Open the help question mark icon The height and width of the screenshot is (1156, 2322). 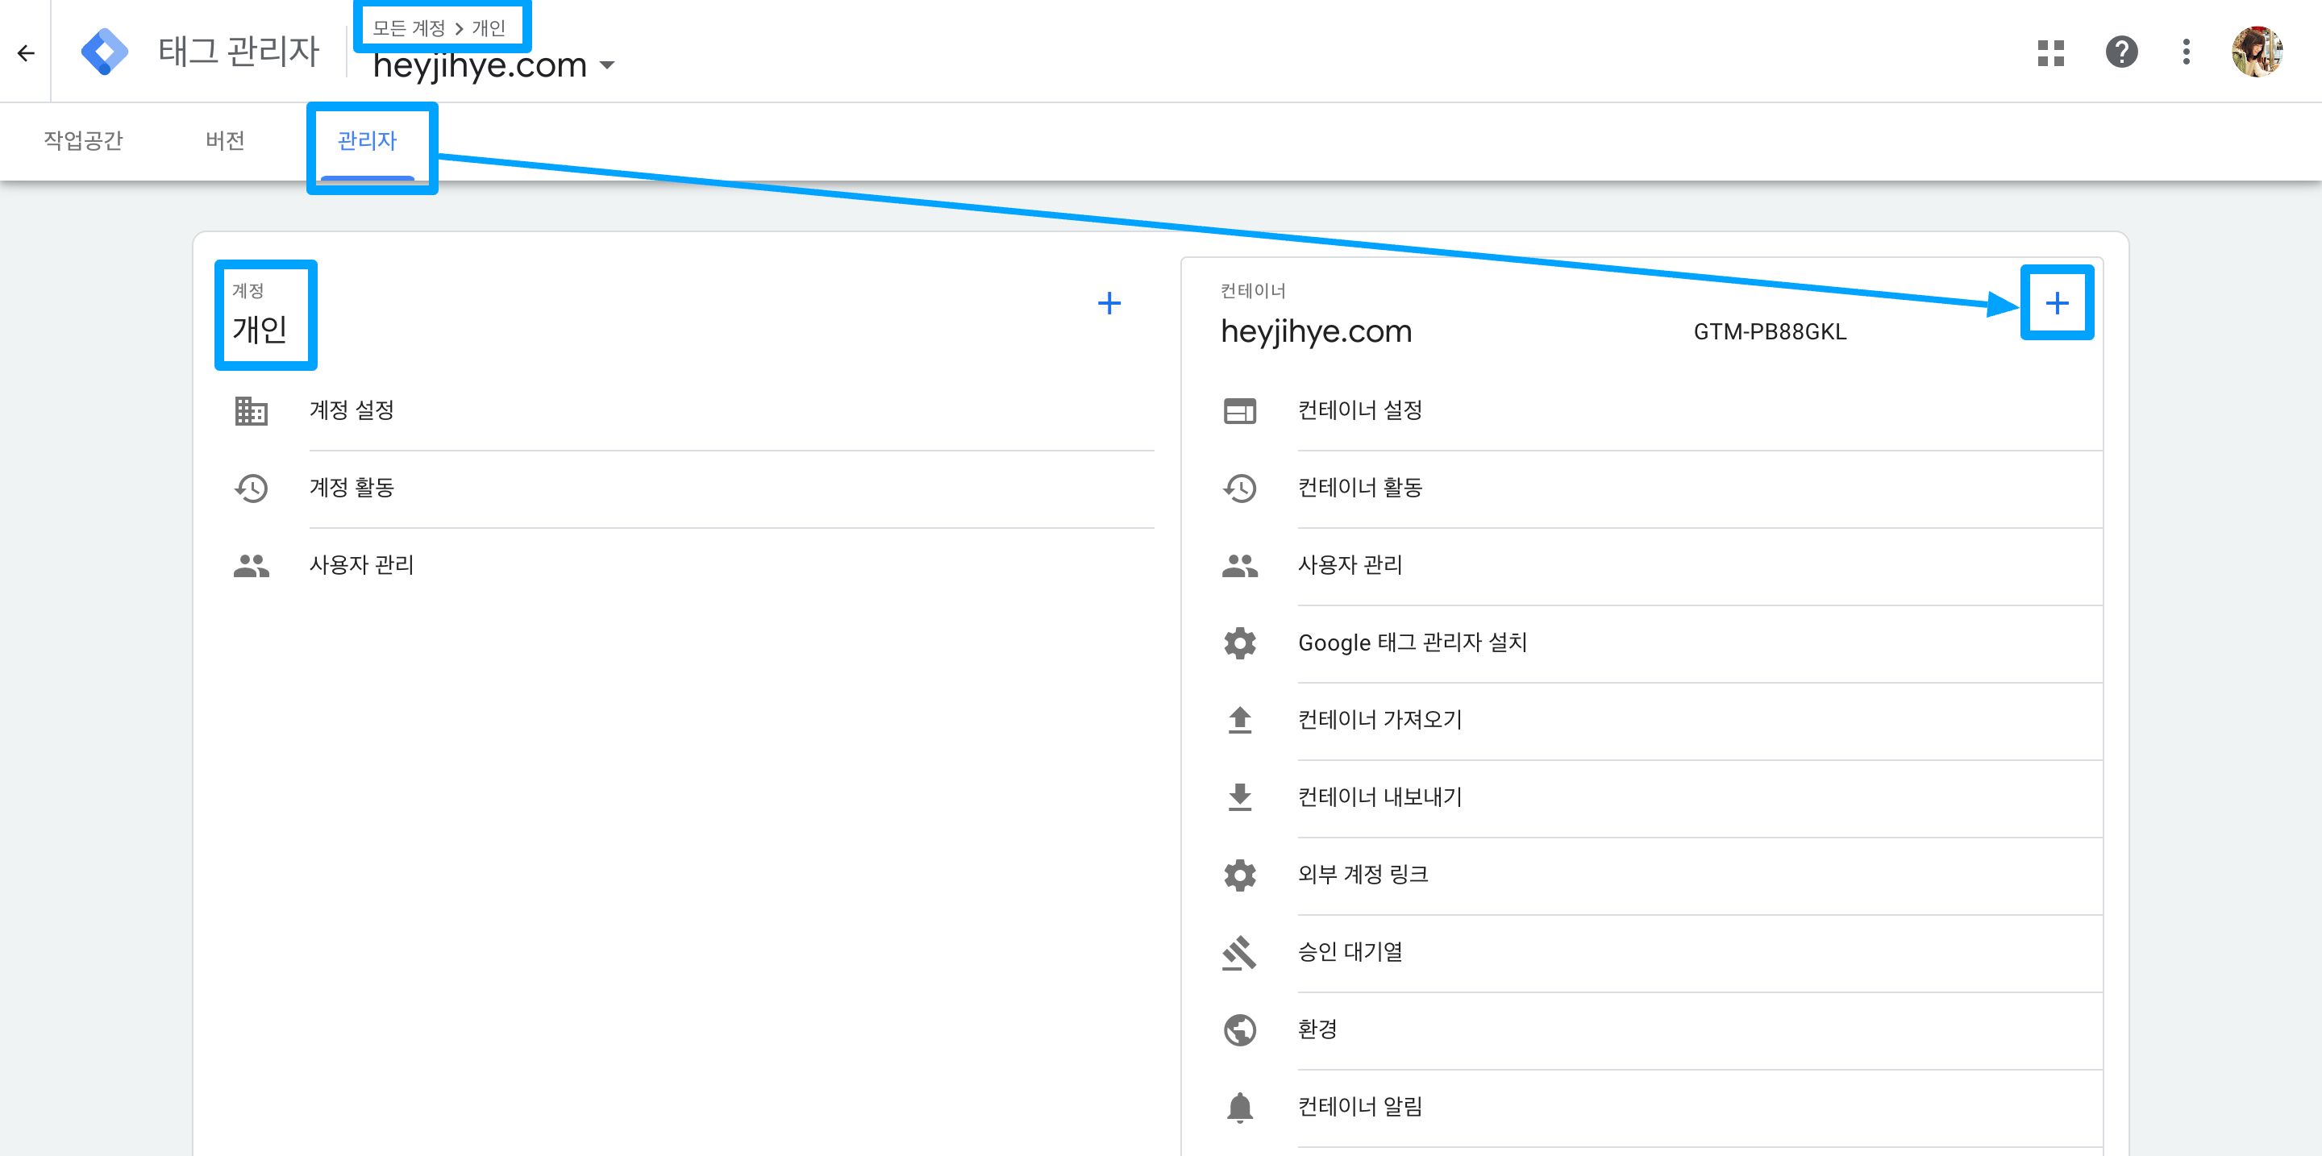click(x=2121, y=52)
